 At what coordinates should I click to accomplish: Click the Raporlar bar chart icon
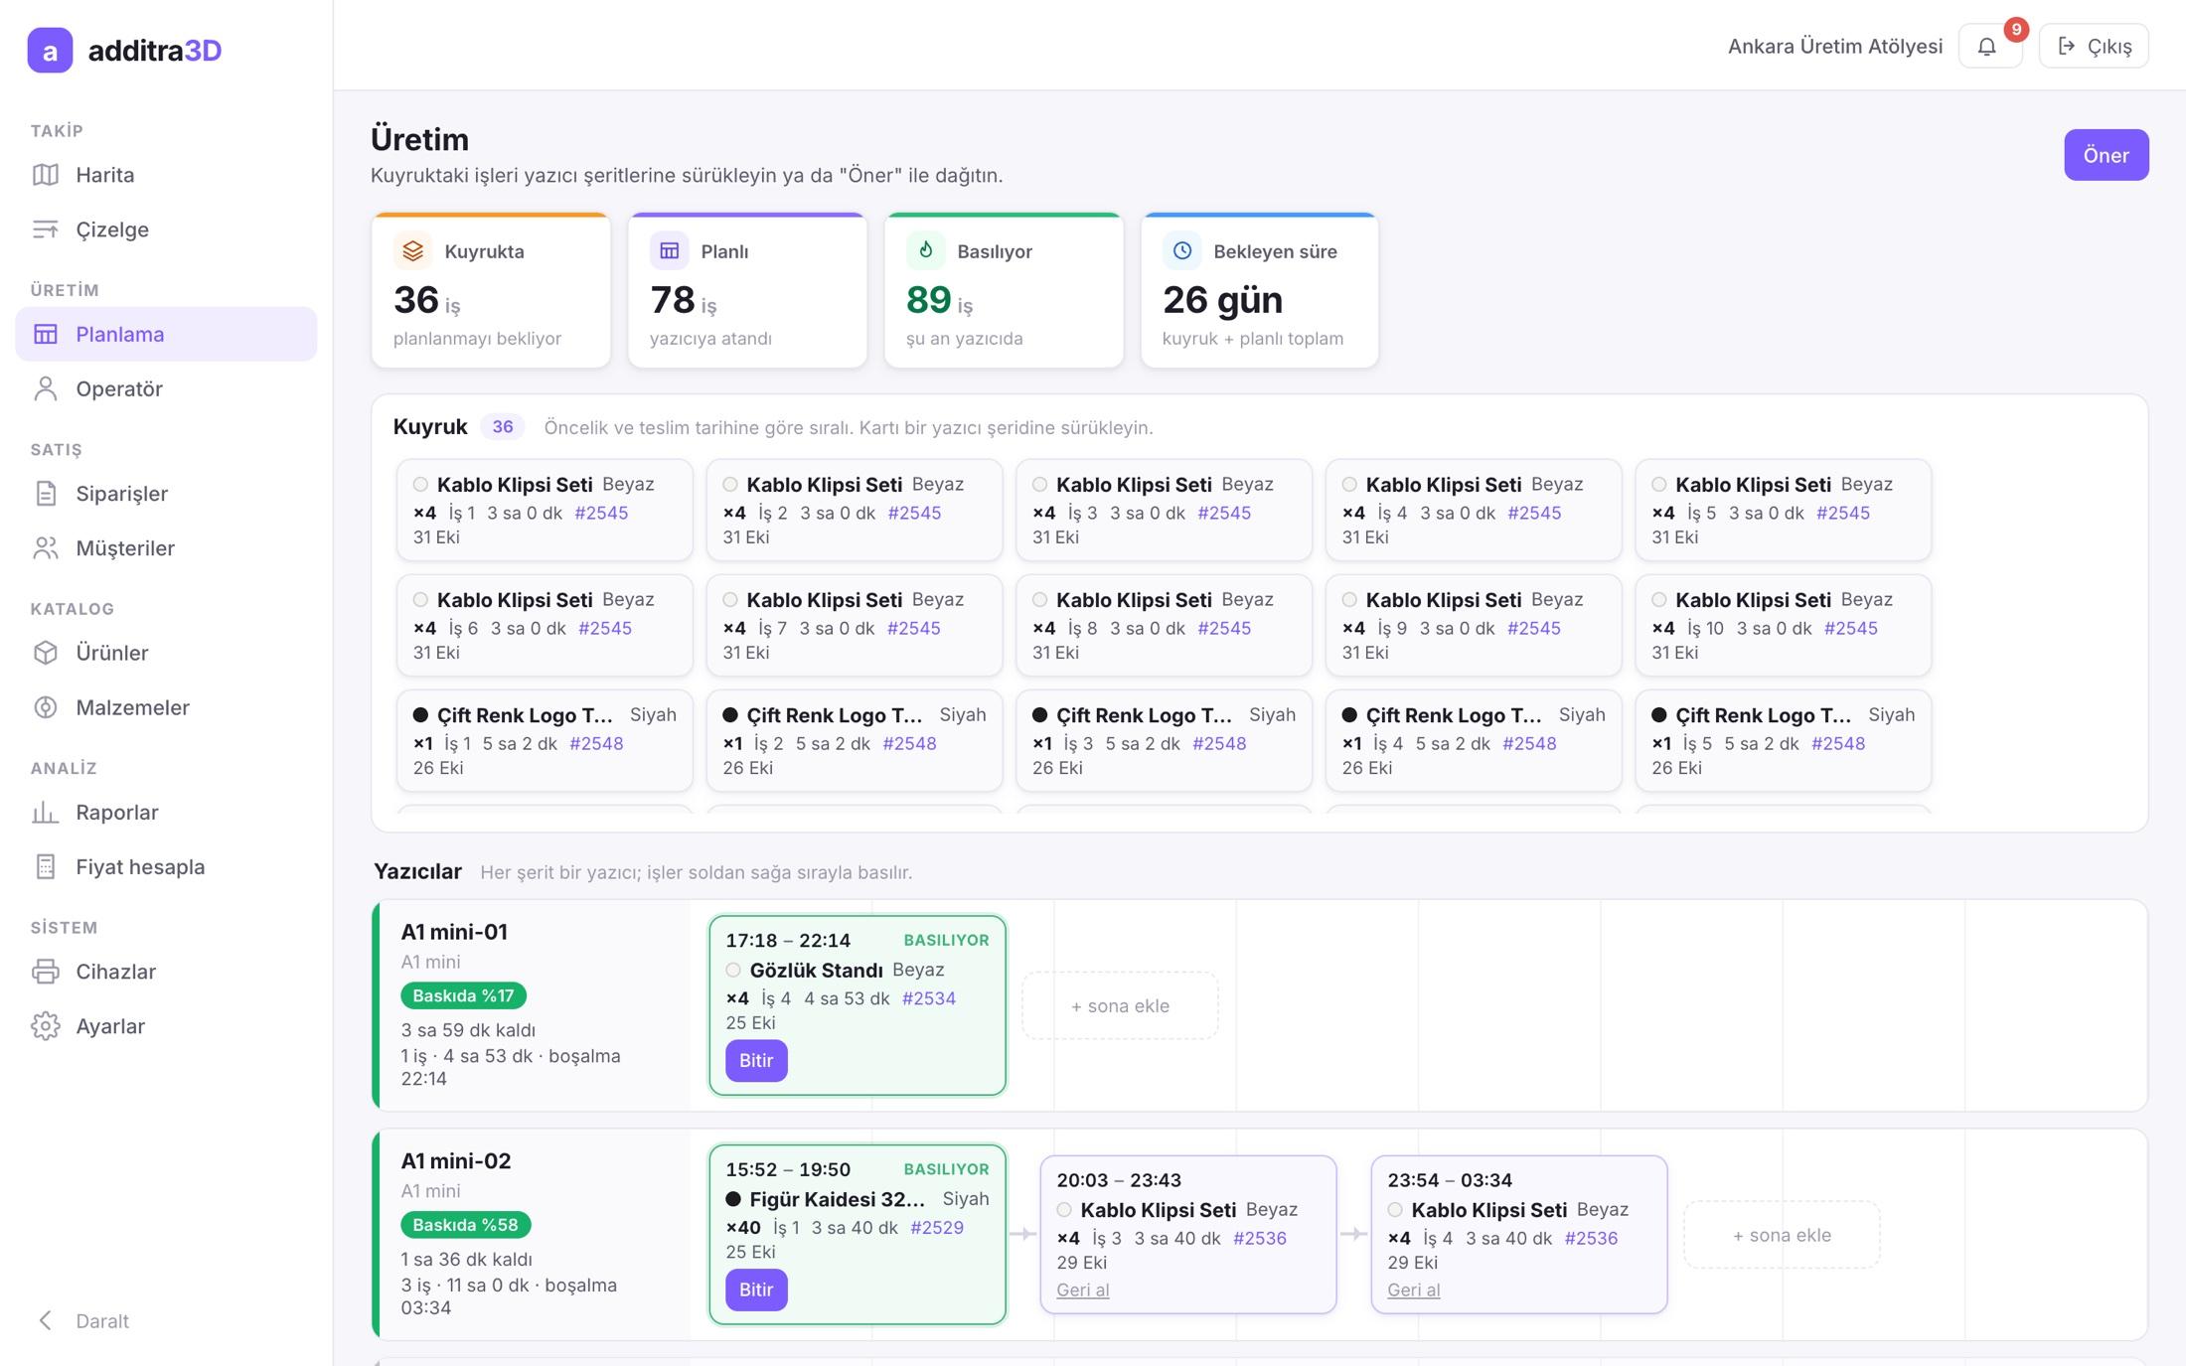pyautogui.click(x=46, y=813)
